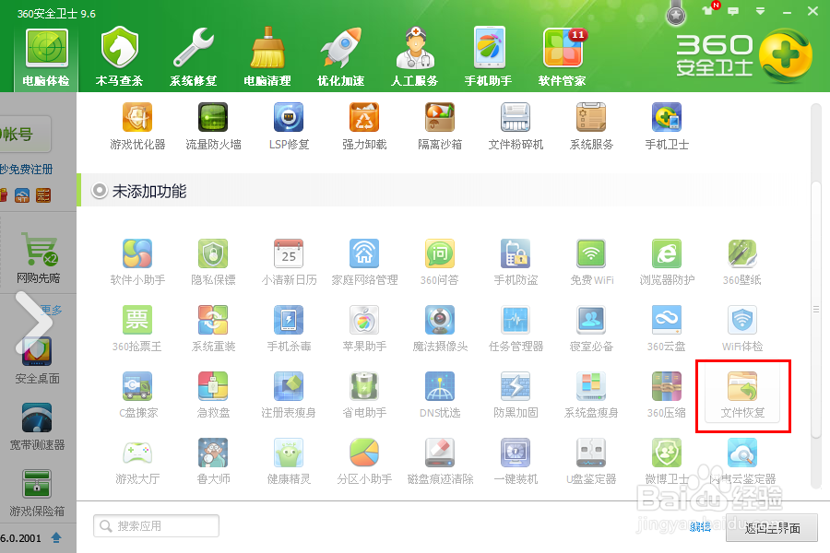Click the update arrow beside version number

[56, 538]
